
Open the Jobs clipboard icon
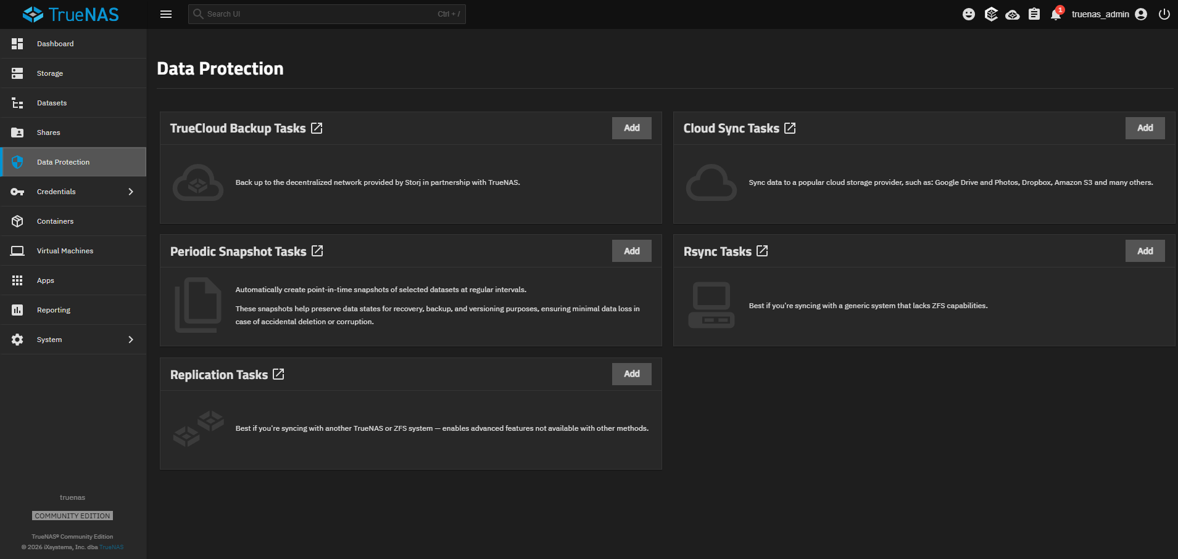click(1034, 14)
